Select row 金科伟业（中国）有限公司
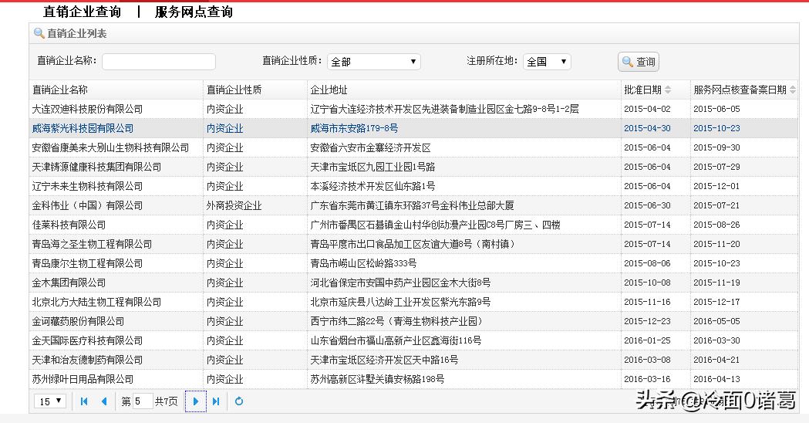This screenshot has width=809, height=423. pyautogui.click(x=413, y=205)
